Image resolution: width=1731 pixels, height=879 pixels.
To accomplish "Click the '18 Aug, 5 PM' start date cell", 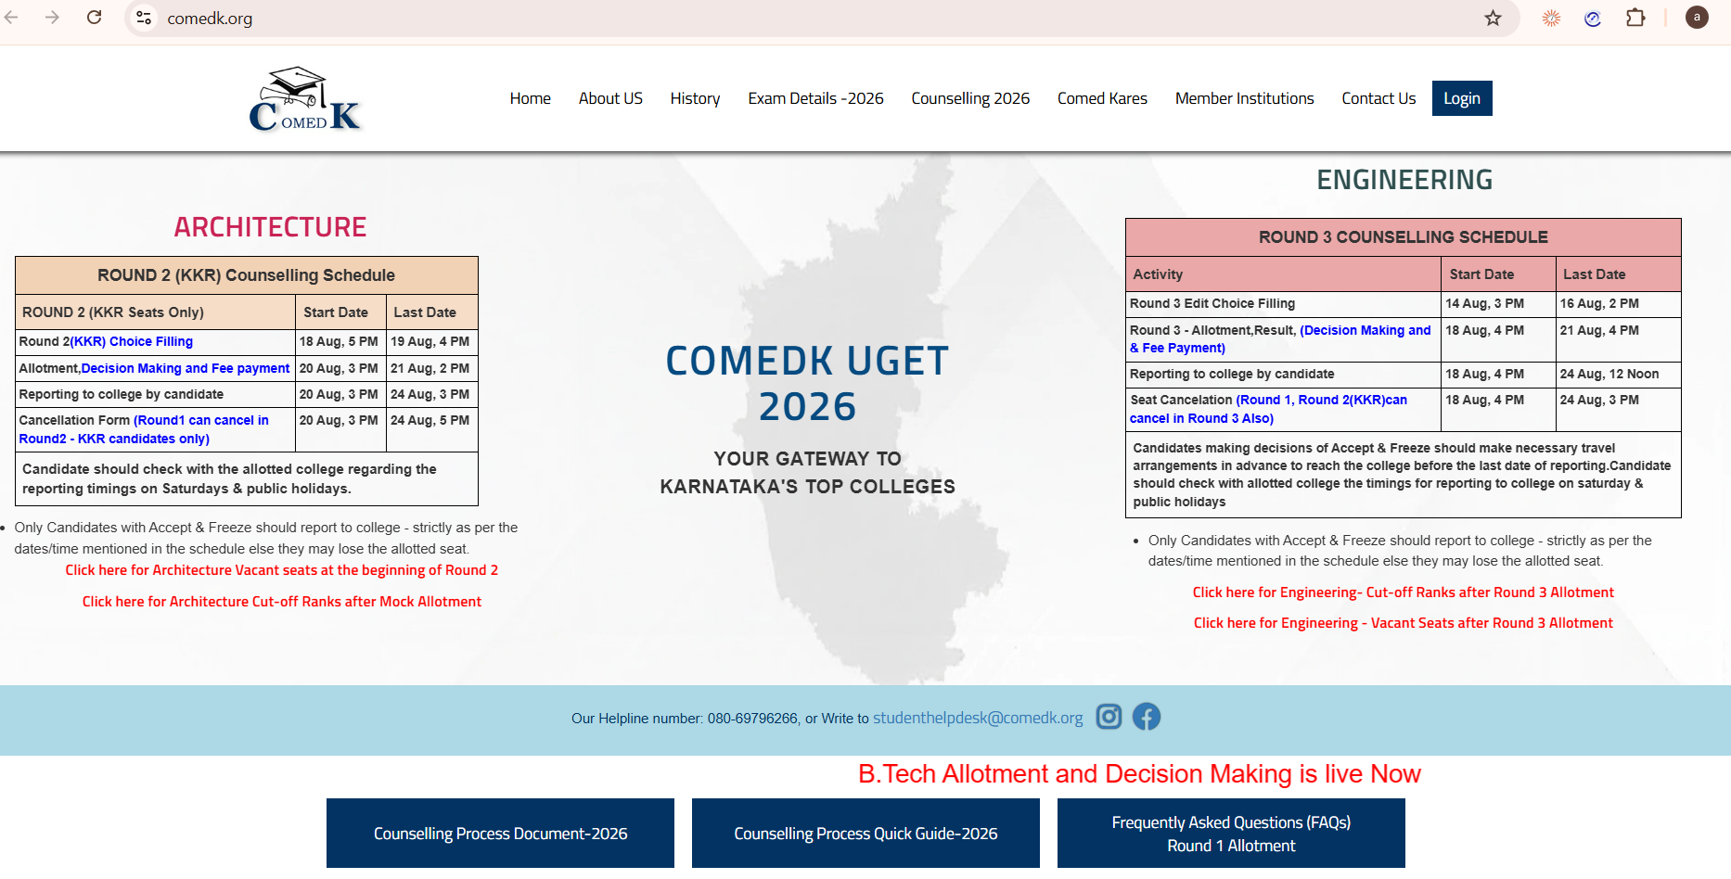I will point(339,342).
